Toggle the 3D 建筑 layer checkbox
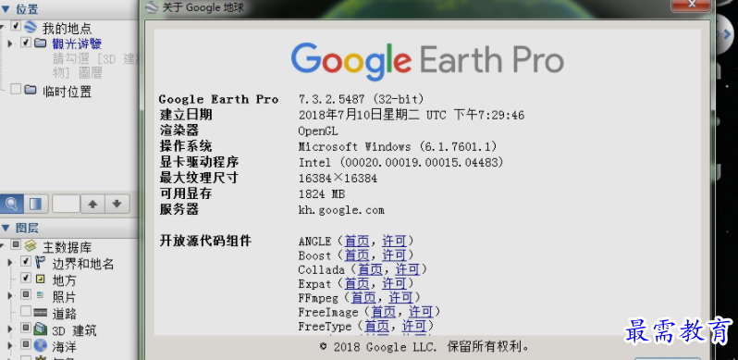 pos(26,328)
